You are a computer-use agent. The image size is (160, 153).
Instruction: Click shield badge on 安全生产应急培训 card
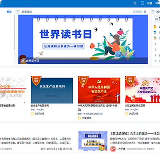[36, 80]
